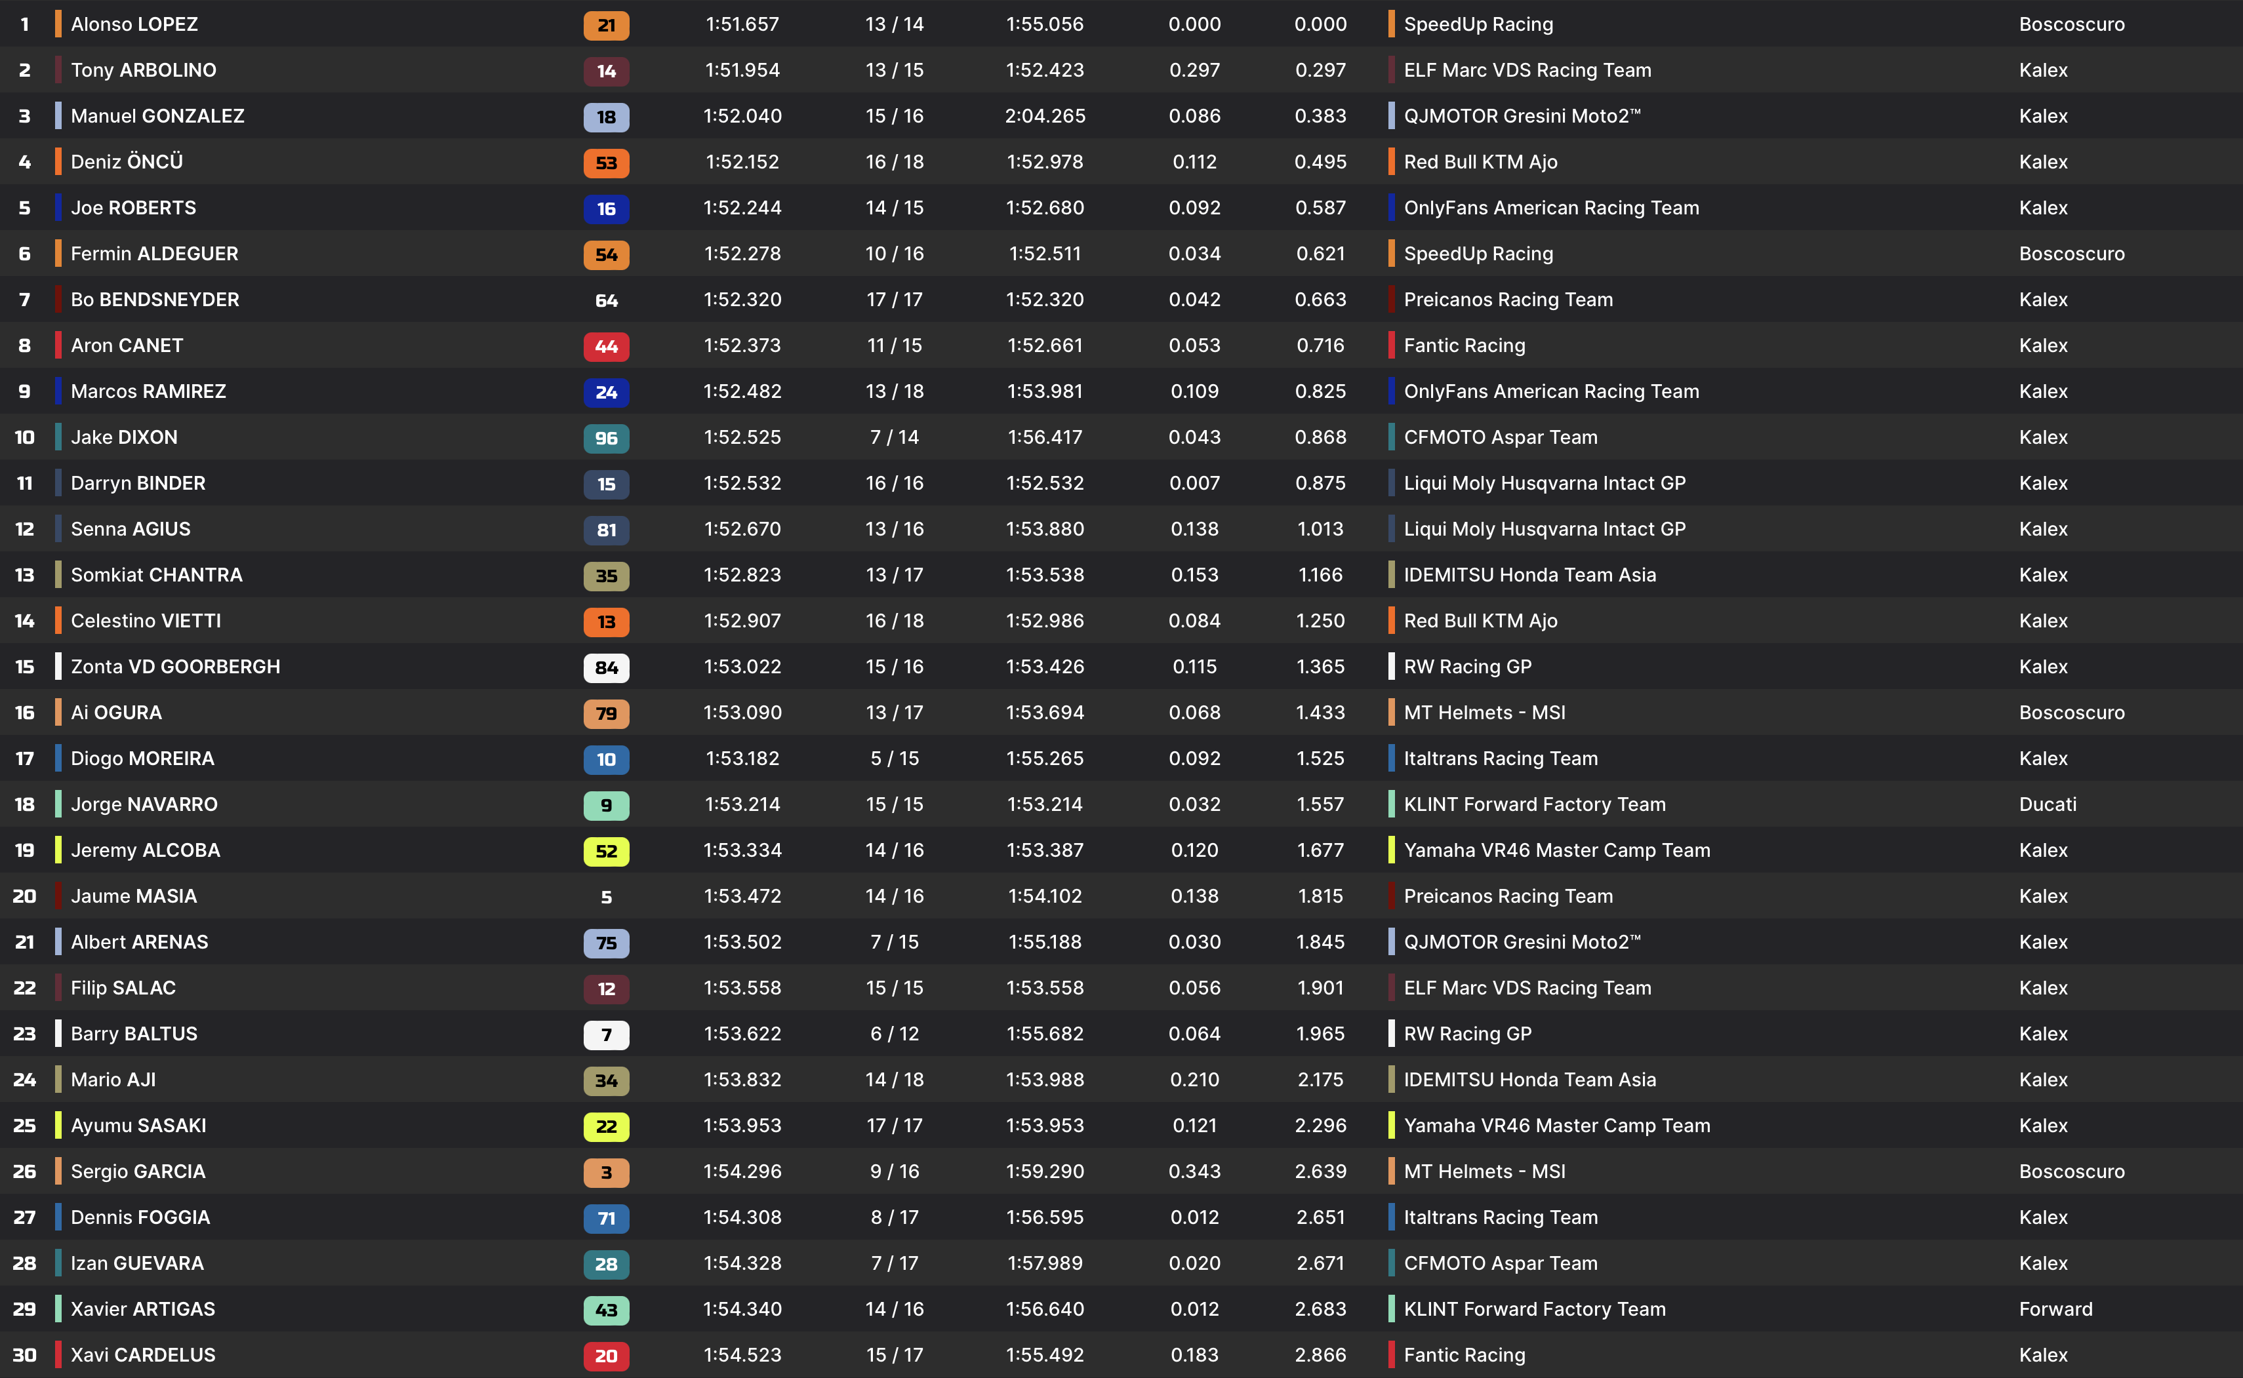Screen dimensions: 2243x1378
Task: Open Ai OGURA rider name
Action: click(x=116, y=713)
